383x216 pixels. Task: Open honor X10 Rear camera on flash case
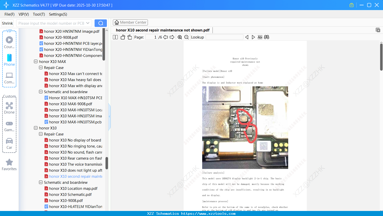(73, 158)
